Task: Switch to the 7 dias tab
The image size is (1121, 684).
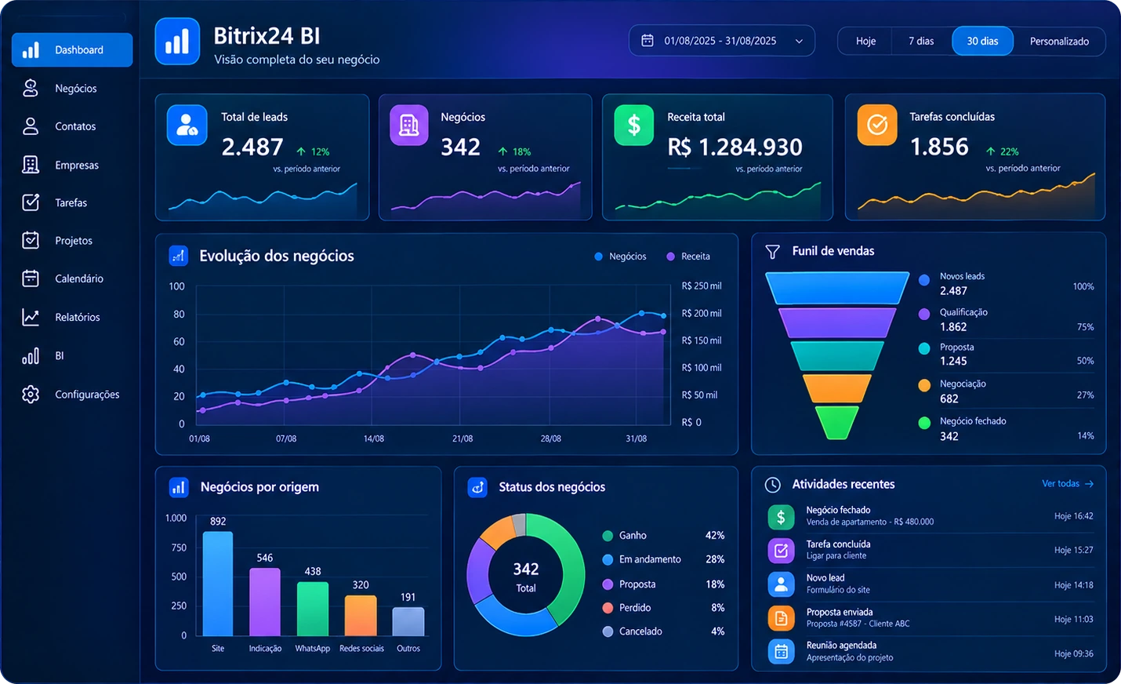Action: click(x=921, y=42)
